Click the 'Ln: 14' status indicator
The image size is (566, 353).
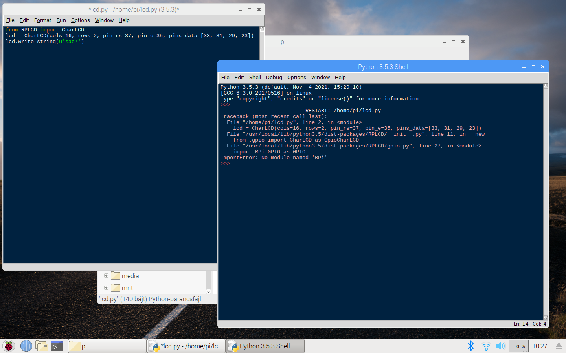[521, 324]
